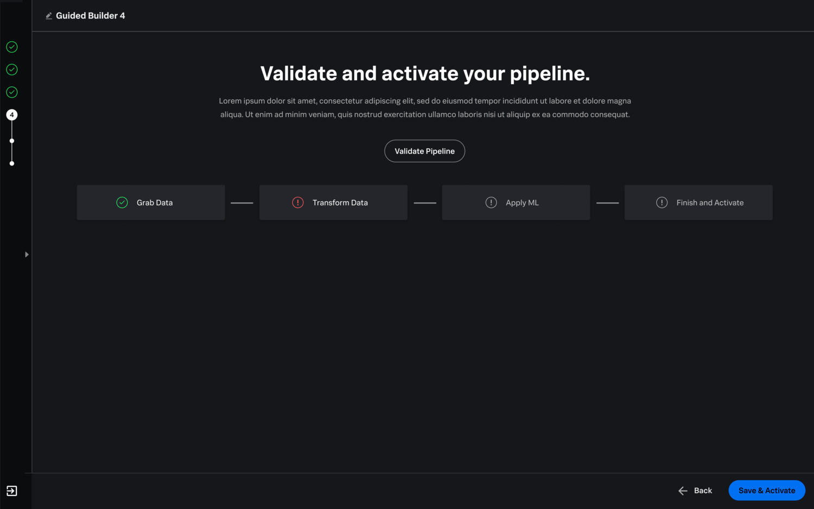Click the green check icon on Grab Data
Image resolution: width=814 pixels, height=509 pixels.
coord(122,202)
